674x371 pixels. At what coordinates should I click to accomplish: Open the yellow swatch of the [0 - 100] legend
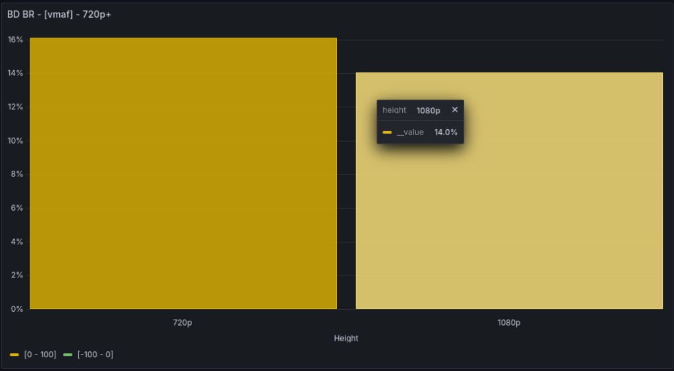coord(14,355)
